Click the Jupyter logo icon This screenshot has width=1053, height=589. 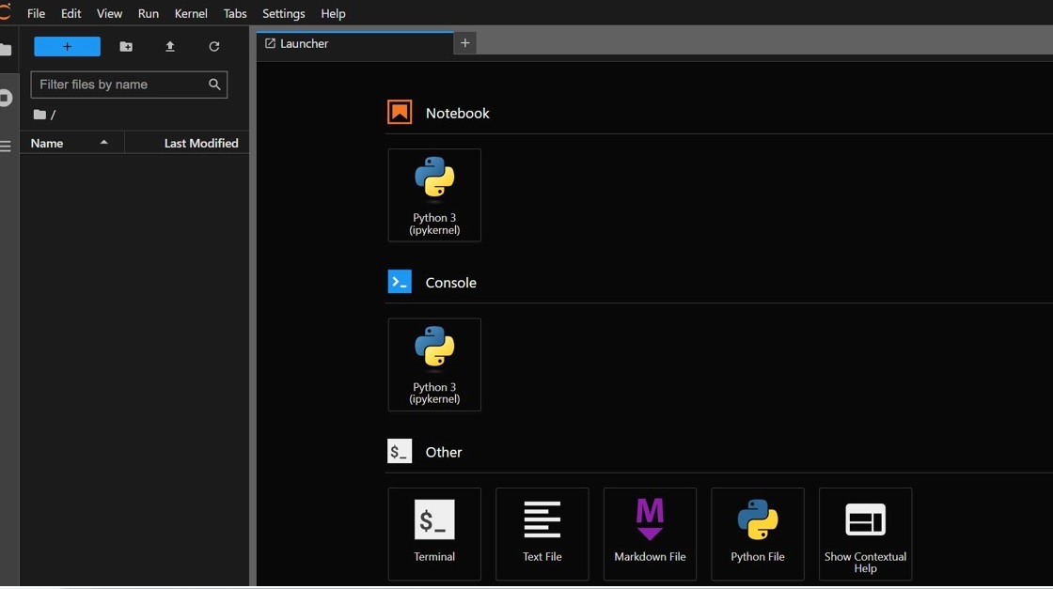click(6, 12)
